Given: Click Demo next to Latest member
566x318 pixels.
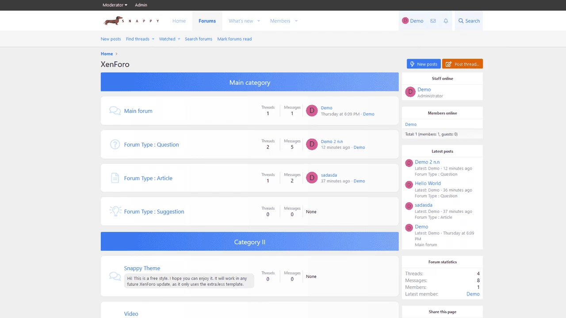Looking at the screenshot, I should pyautogui.click(x=473, y=294).
